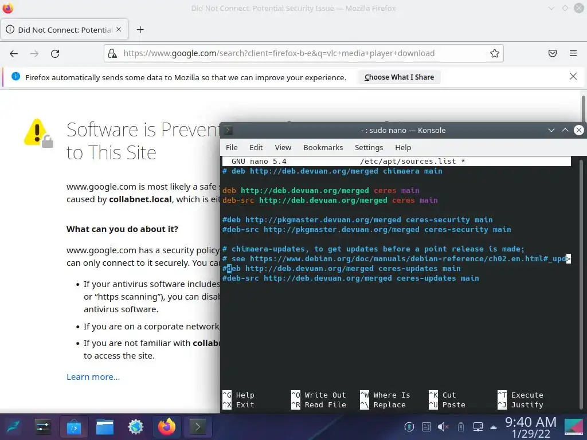This screenshot has height=440, width=587.
Task: Click the '^G Help' nano shortcut
Action: (238, 395)
